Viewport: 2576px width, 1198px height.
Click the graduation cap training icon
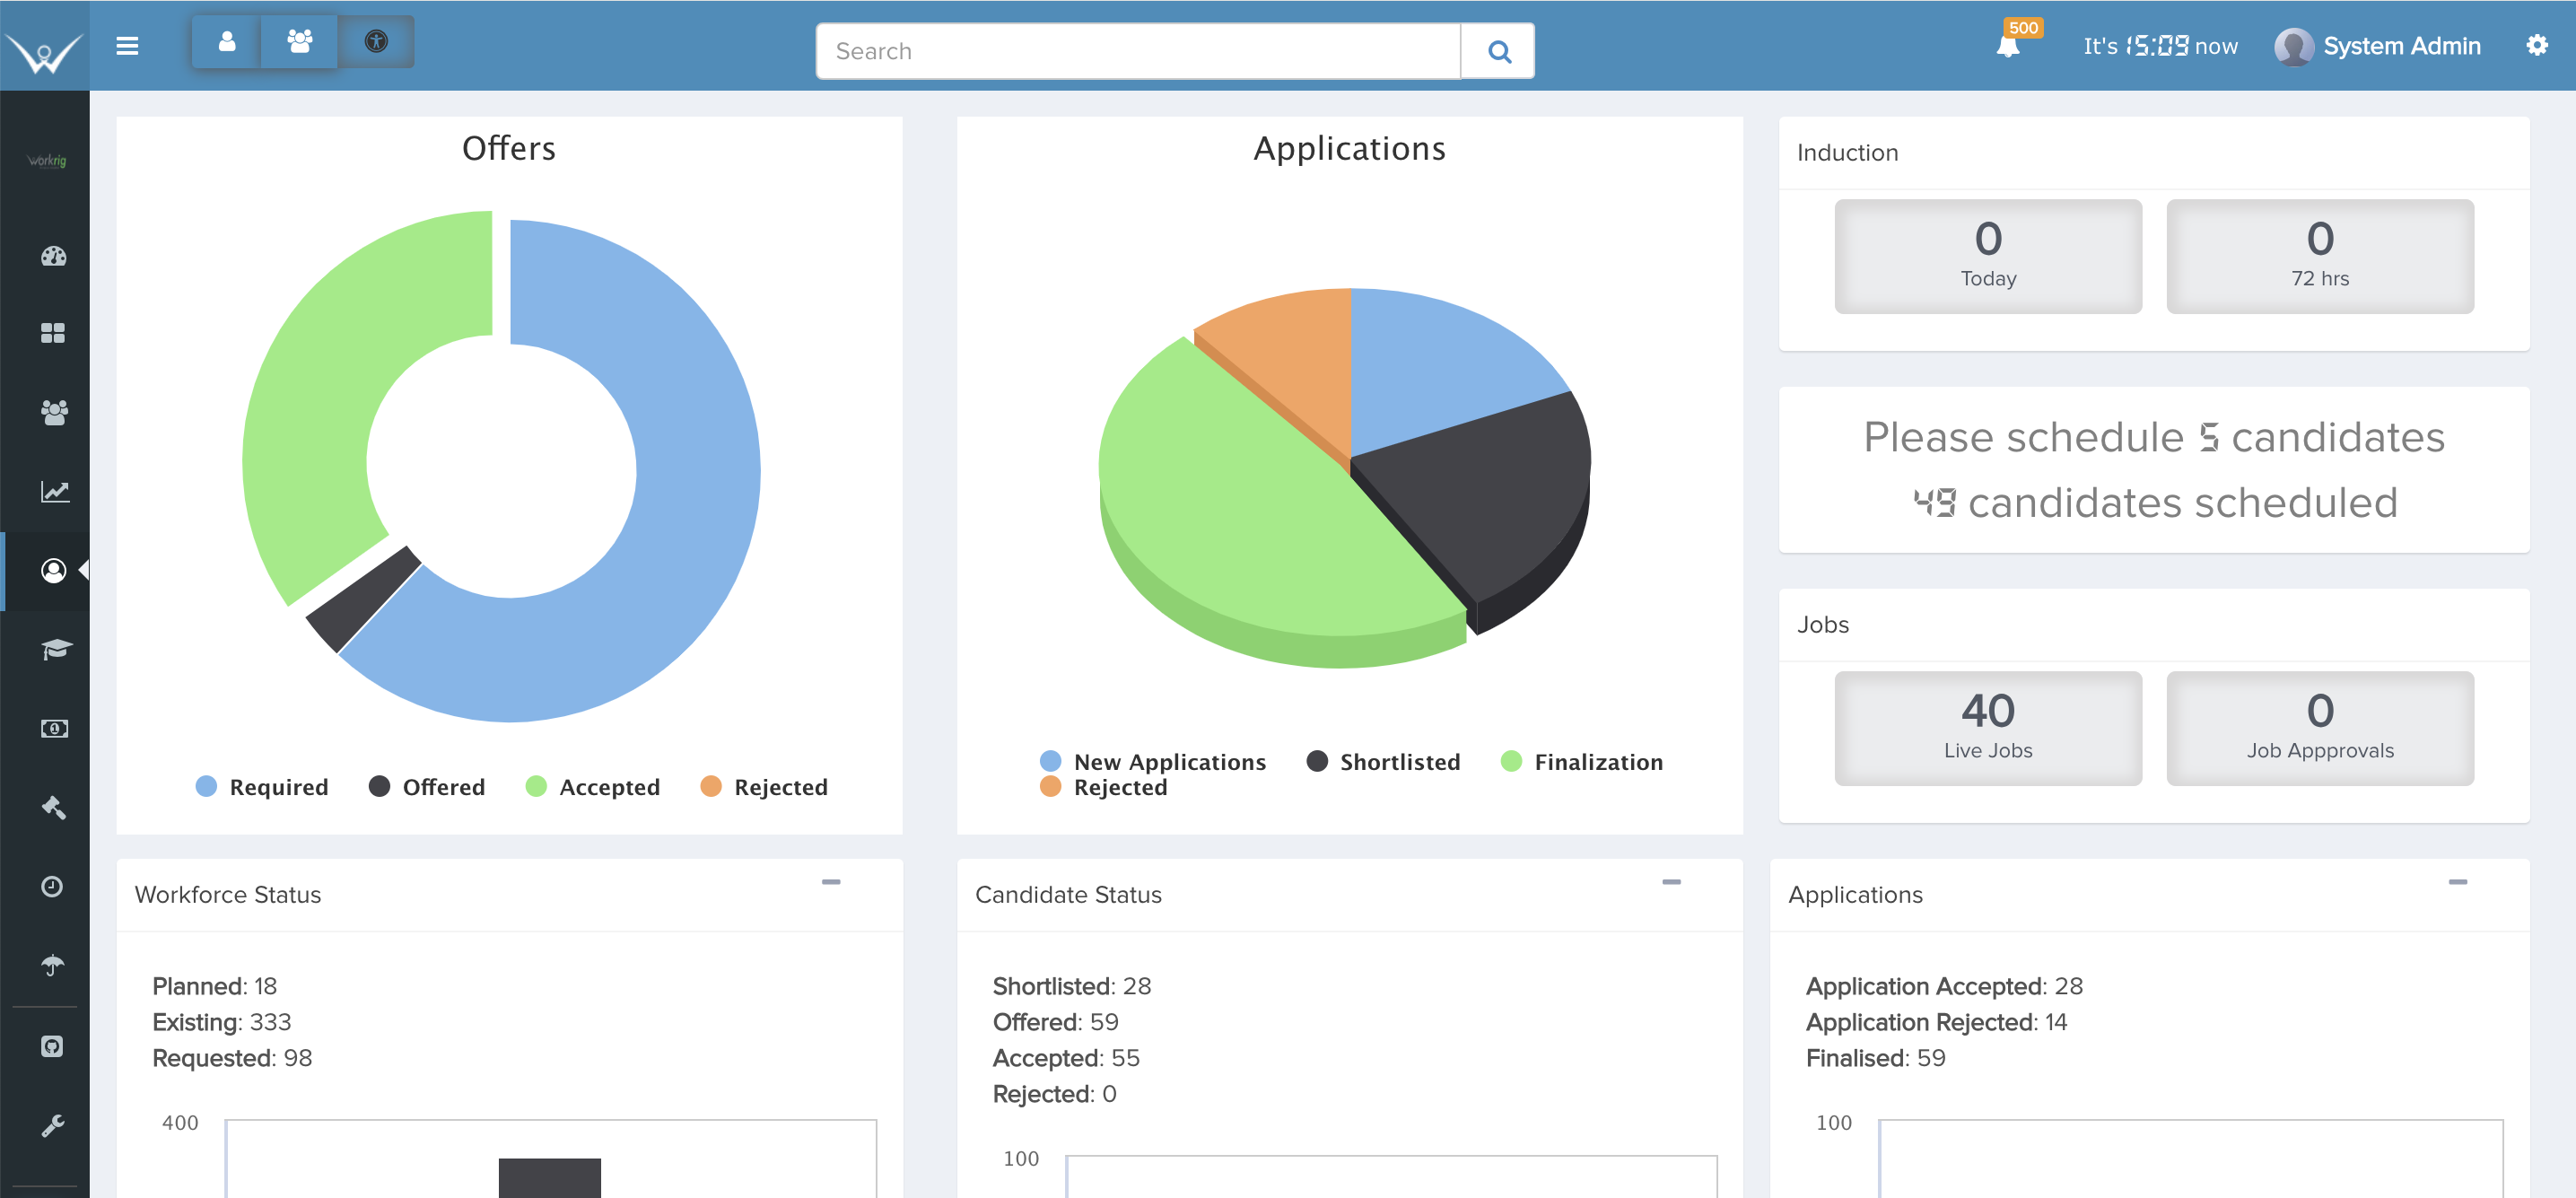click(54, 649)
